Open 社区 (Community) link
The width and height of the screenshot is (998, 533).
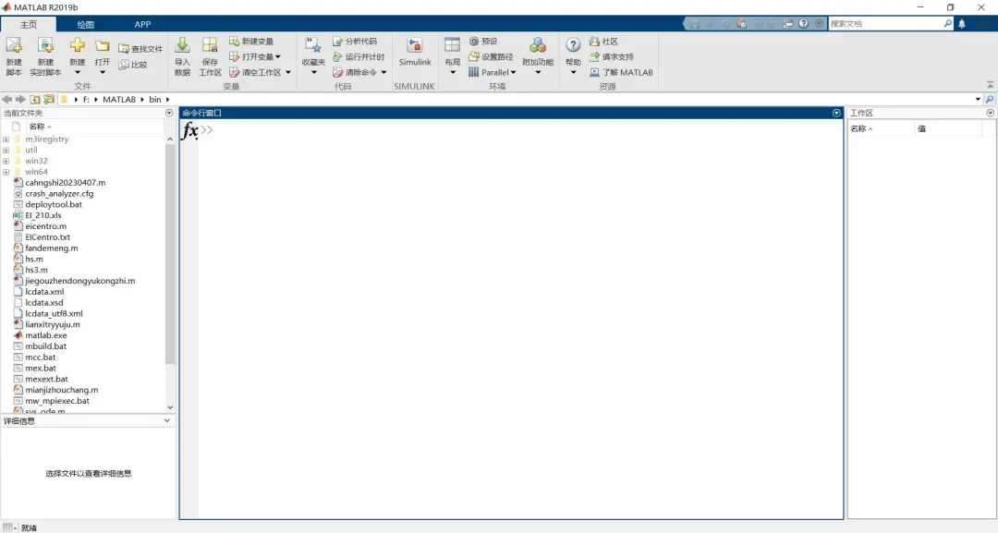coord(603,41)
